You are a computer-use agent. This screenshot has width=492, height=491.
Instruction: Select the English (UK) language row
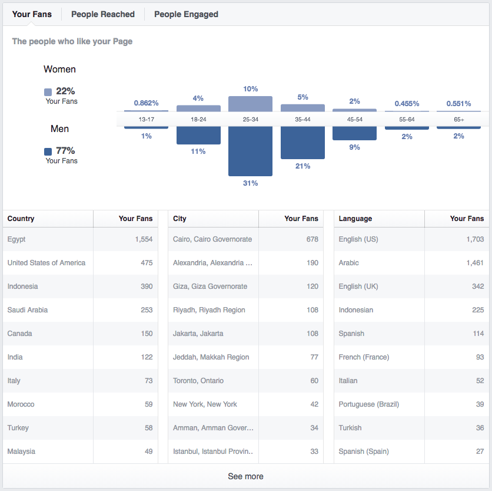pos(411,286)
